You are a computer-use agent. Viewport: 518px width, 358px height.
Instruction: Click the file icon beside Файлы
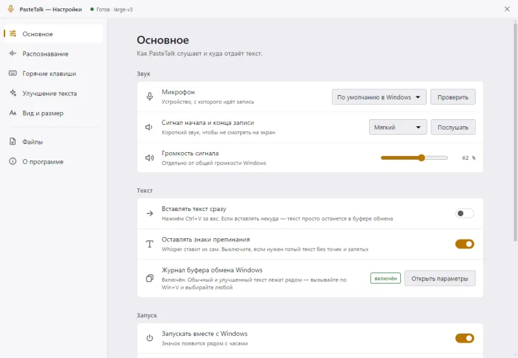pos(12,142)
